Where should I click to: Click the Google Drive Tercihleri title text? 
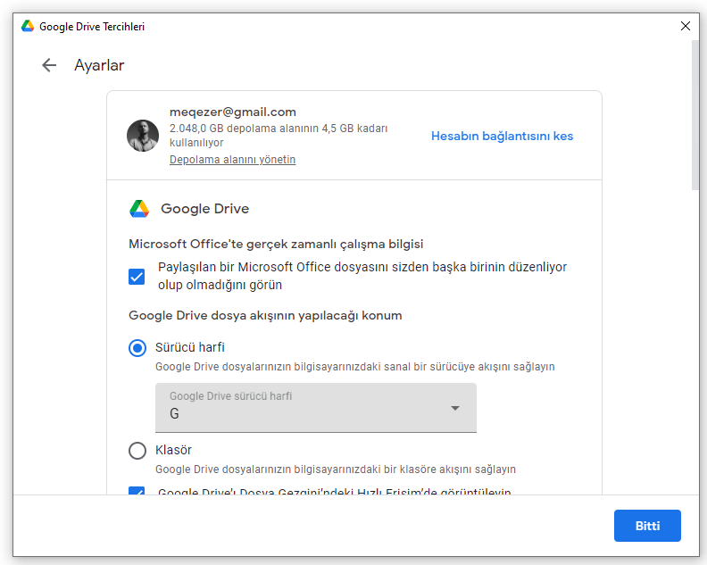92,27
